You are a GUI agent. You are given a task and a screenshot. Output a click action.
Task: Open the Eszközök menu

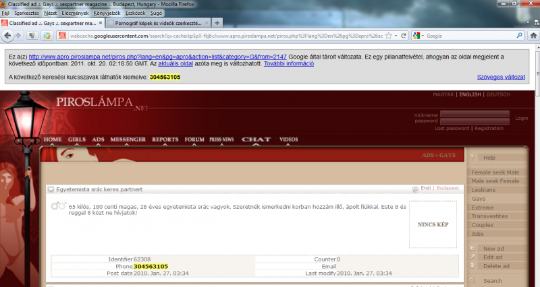(x=136, y=13)
